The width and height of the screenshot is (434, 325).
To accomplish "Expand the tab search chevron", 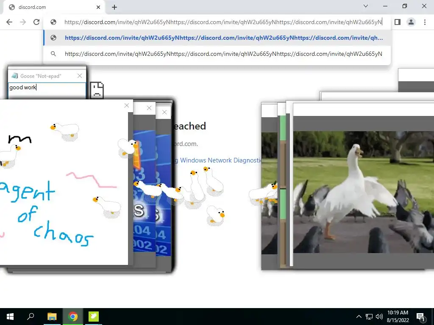I will point(366,6).
